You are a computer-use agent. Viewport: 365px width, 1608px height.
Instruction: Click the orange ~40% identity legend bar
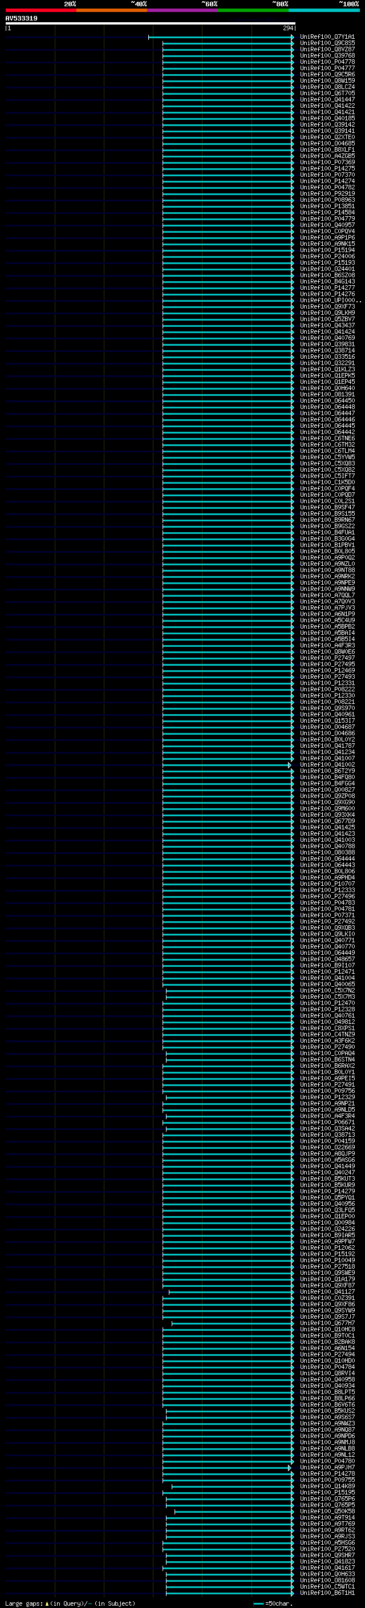click(112, 10)
